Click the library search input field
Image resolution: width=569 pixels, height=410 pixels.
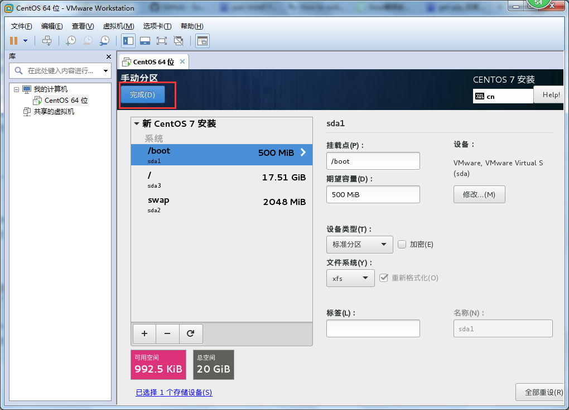[x=60, y=71]
